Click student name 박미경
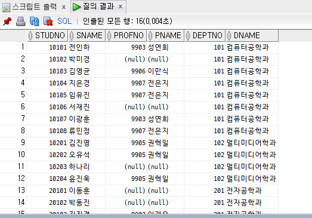Image resolution: width=312 pixels, height=218 pixels. coord(79,59)
